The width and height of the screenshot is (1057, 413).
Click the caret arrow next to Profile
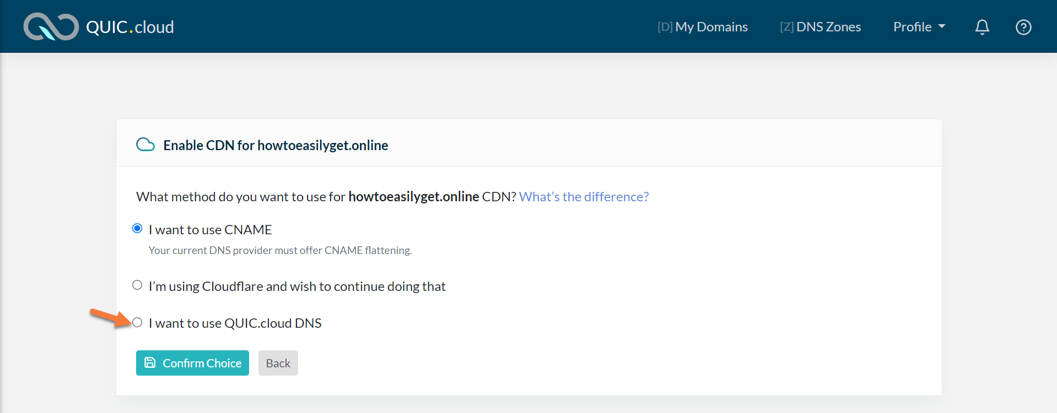click(x=942, y=26)
